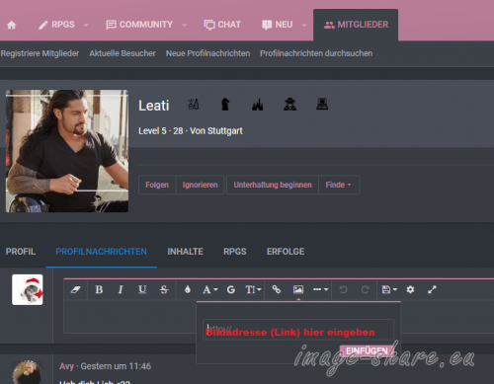Click the insert image icon

(x=298, y=289)
